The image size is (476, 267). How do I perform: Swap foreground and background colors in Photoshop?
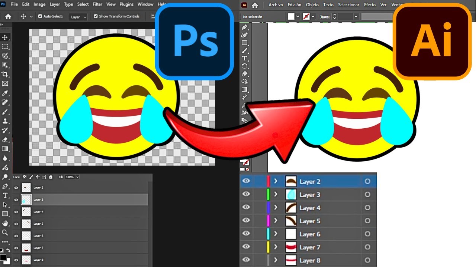tap(8, 251)
